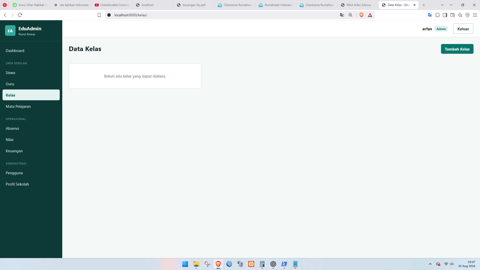Open the Brave wallet icon
Screen dimensions: 480x270
pyautogui.click(x=452, y=15)
